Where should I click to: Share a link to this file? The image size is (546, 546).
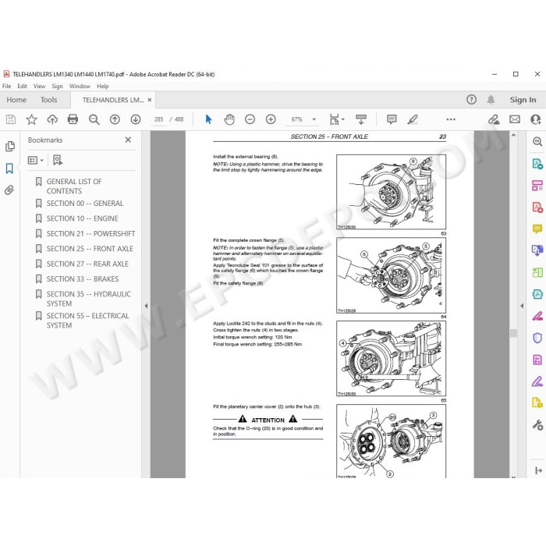(494, 119)
